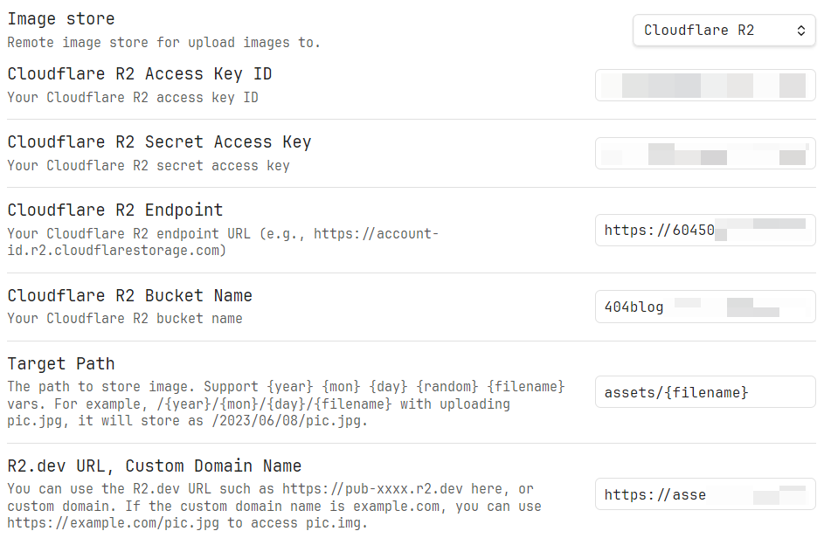Click the "R2.dev URL, Custom Domain Name" heading
The height and width of the screenshot is (545, 831).
(x=154, y=466)
